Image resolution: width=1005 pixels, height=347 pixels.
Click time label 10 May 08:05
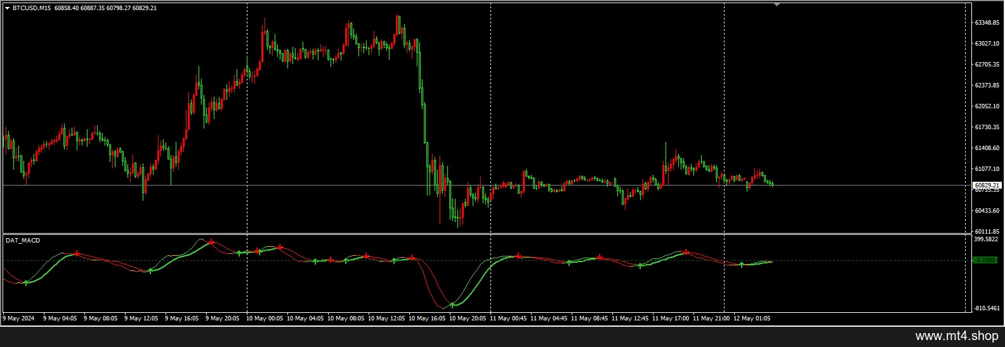pos(346,319)
